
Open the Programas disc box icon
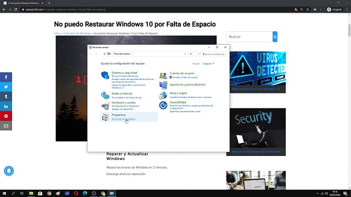coord(105,117)
